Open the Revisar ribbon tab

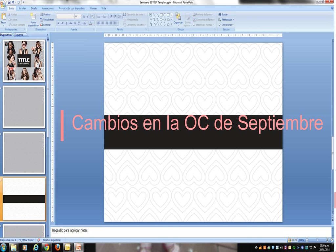pyautogui.click(x=94, y=8)
